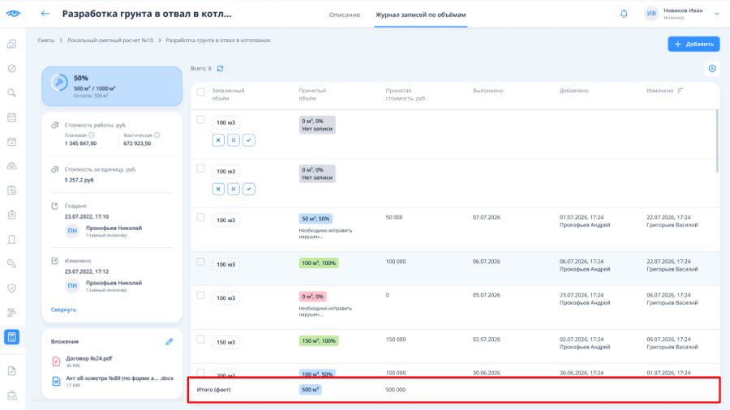Go back with the left arrow
The image size is (730, 410).
45,14
